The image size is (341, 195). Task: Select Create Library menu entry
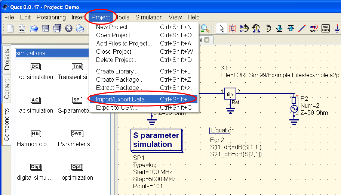pyautogui.click(x=117, y=71)
